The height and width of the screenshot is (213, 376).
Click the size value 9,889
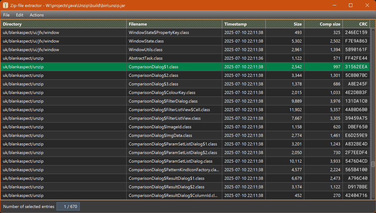click(x=297, y=101)
